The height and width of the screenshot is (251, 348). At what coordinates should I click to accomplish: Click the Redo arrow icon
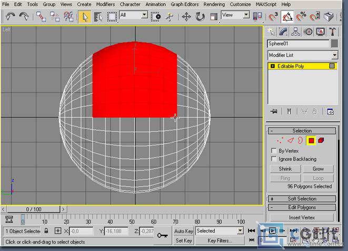24,17
